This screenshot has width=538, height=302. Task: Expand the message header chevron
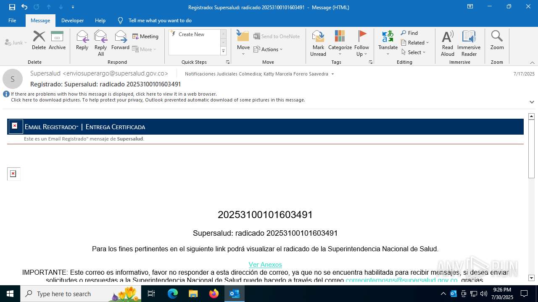pos(532,102)
